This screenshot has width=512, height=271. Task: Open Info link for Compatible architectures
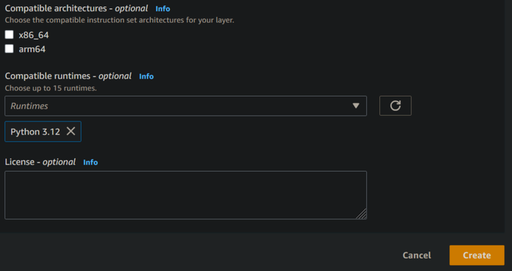[x=163, y=9]
